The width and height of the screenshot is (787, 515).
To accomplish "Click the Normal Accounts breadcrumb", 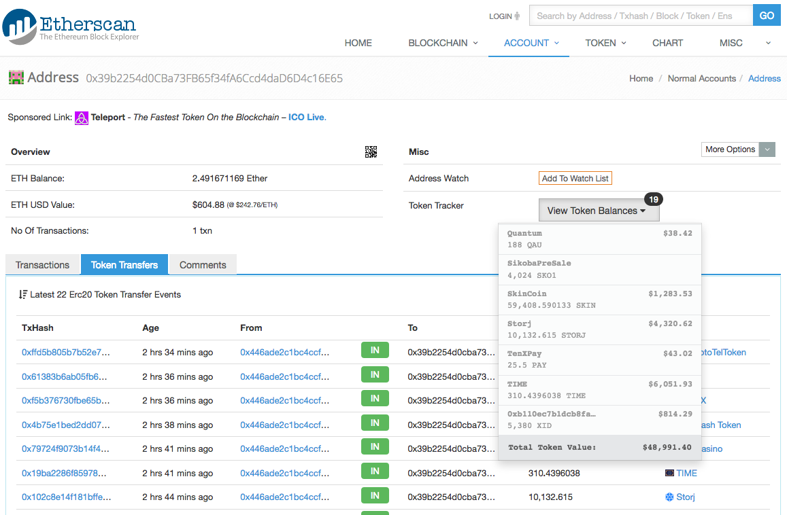I will point(702,79).
